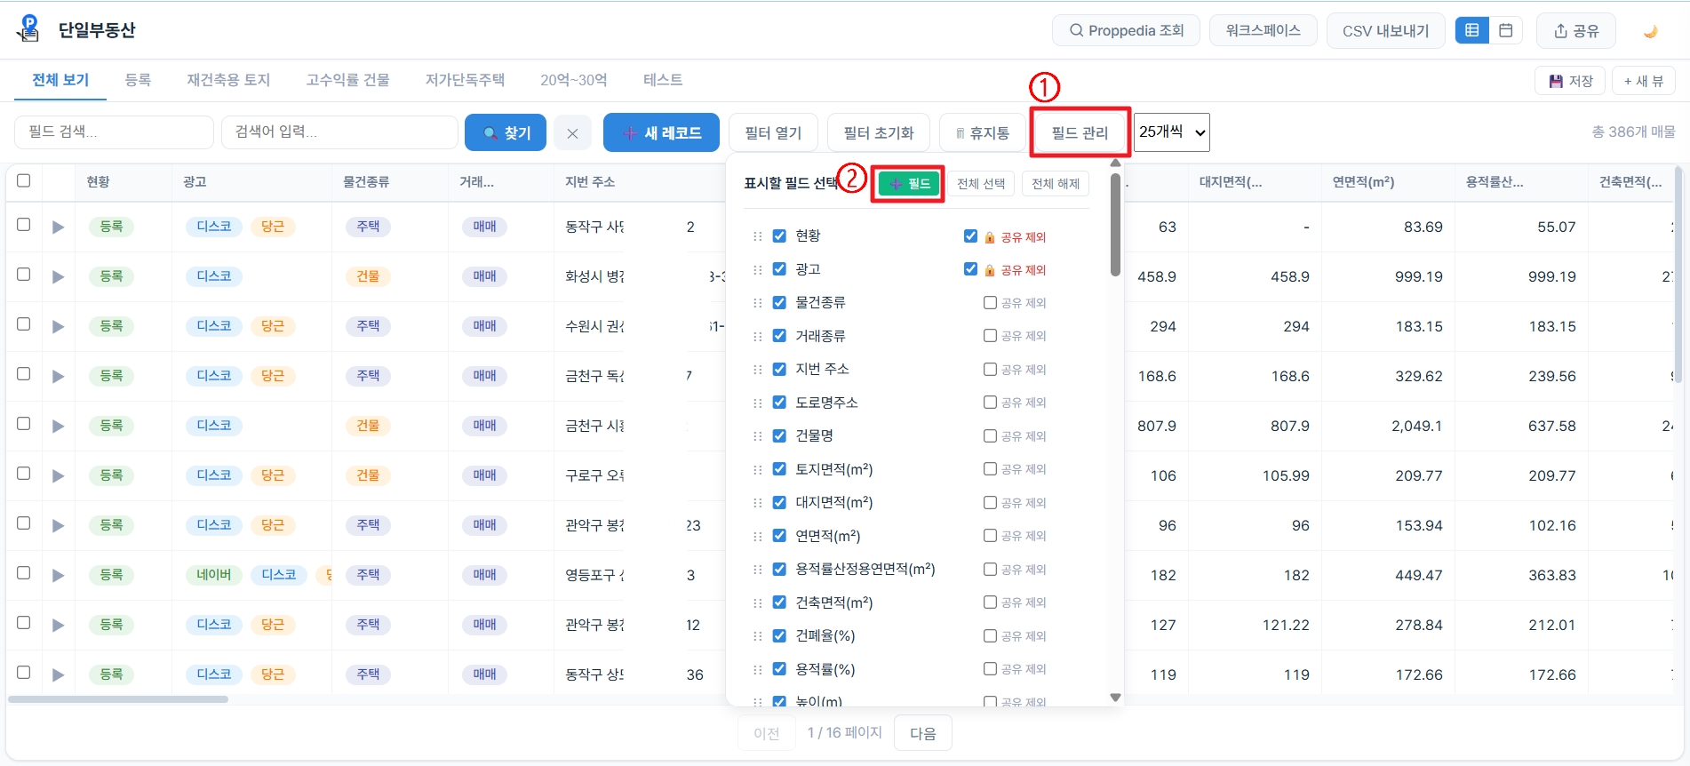Click lock icon beside 현황 공유 제외
Image resolution: width=1690 pixels, height=766 pixels.
point(990,237)
